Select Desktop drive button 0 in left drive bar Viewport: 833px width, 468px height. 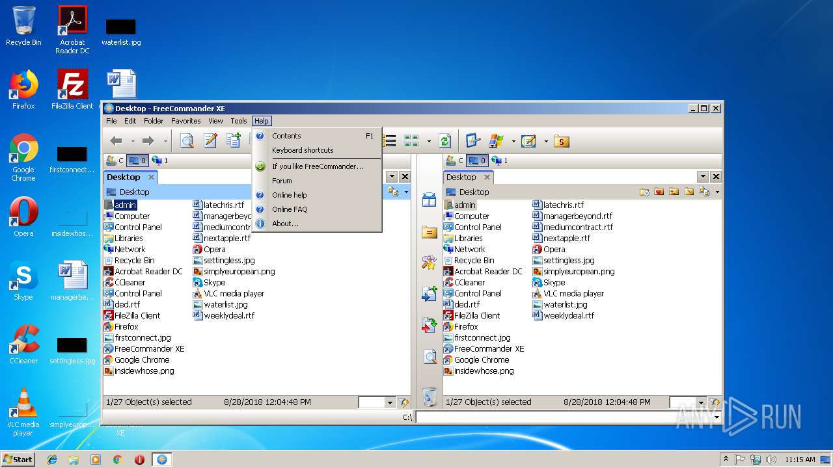pyautogui.click(x=137, y=161)
